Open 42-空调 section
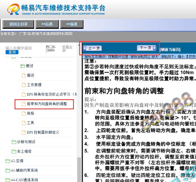 (17, 161)
